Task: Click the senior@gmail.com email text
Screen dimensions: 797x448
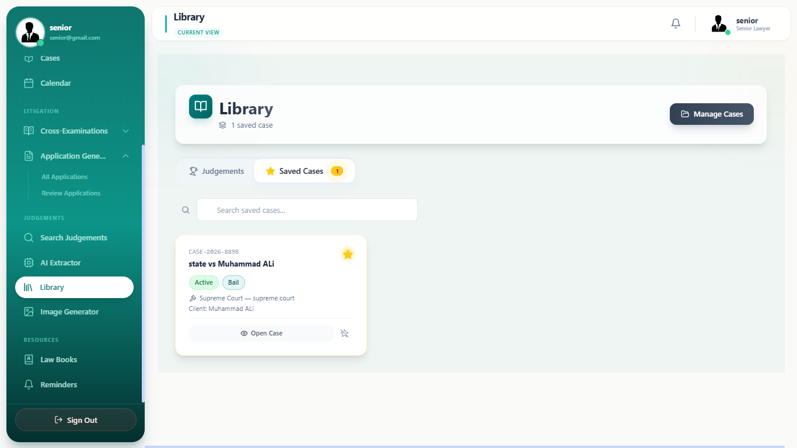Action: pyautogui.click(x=75, y=38)
